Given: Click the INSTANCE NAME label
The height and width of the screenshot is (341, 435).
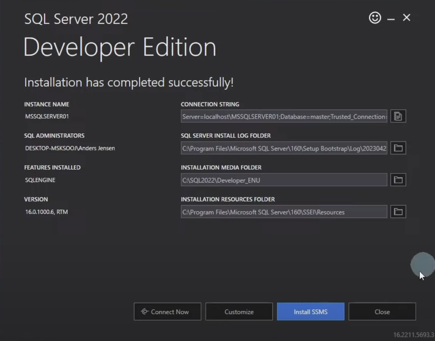Looking at the screenshot, I should 47,105.
